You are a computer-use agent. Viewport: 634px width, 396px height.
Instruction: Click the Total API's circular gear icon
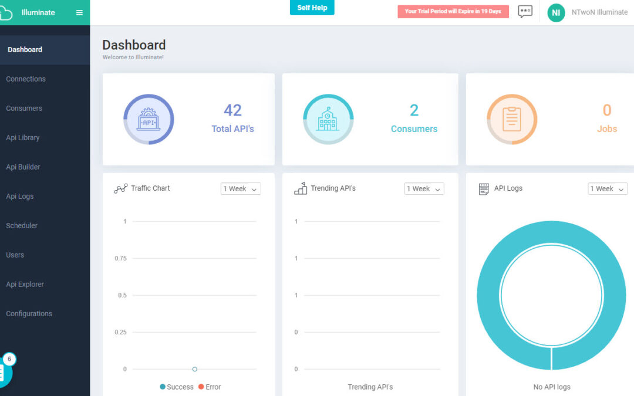click(149, 120)
